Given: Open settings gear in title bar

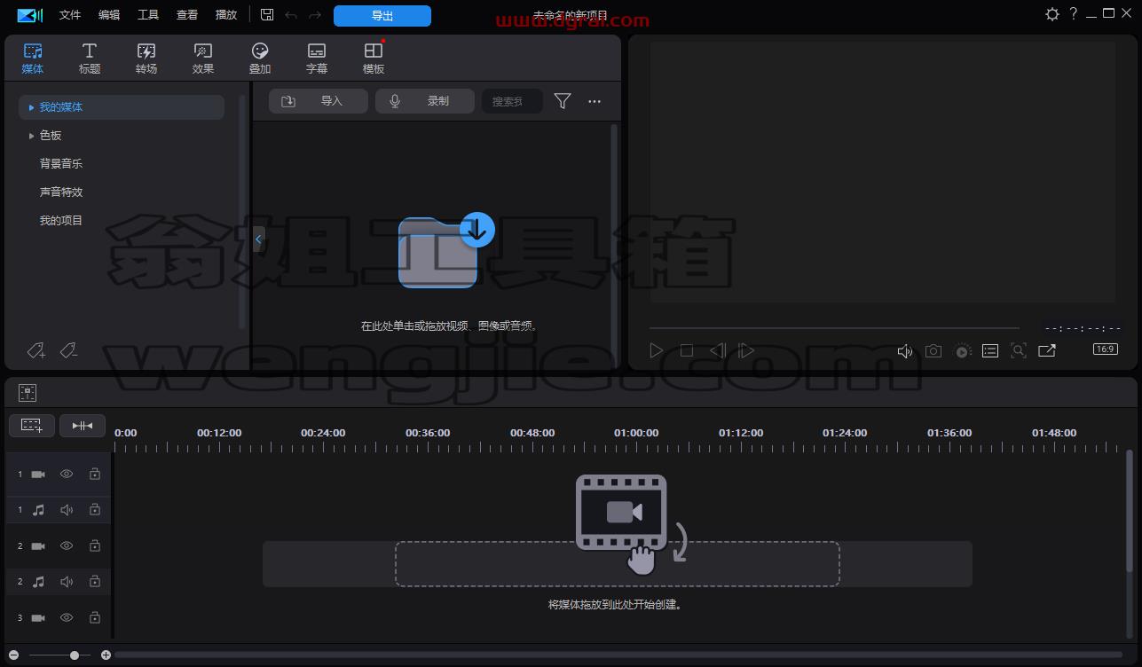Looking at the screenshot, I should (x=1052, y=14).
